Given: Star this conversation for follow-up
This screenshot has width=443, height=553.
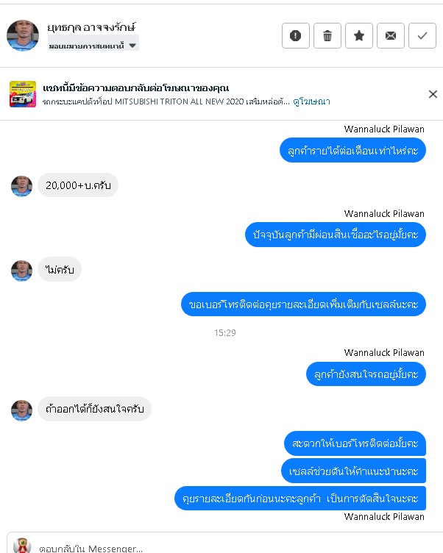Looking at the screenshot, I should tap(359, 35).
